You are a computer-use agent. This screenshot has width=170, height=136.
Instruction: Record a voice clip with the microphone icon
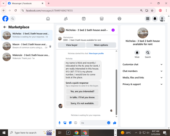[60, 123]
